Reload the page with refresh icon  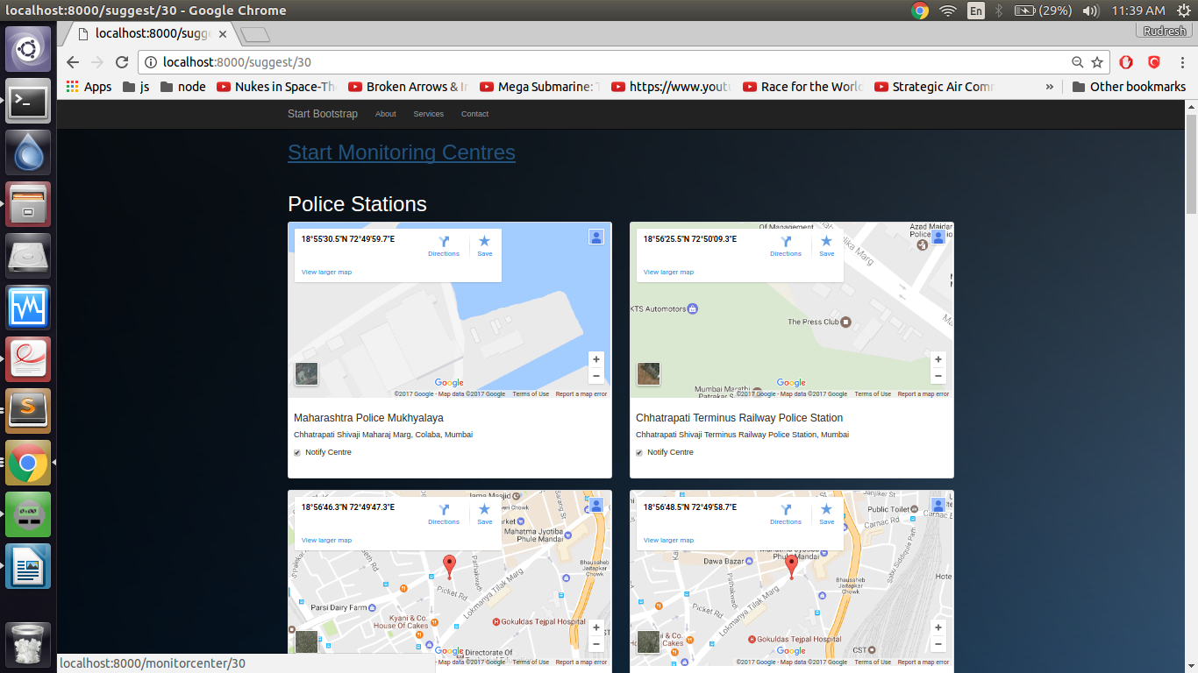coord(122,62)
